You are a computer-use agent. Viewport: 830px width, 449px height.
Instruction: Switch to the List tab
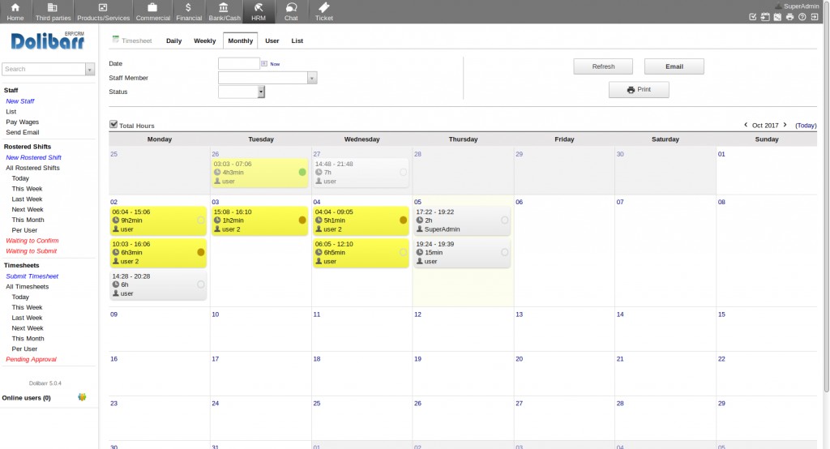pos(297,41)
